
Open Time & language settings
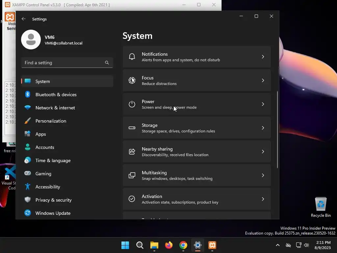(67, 160)
